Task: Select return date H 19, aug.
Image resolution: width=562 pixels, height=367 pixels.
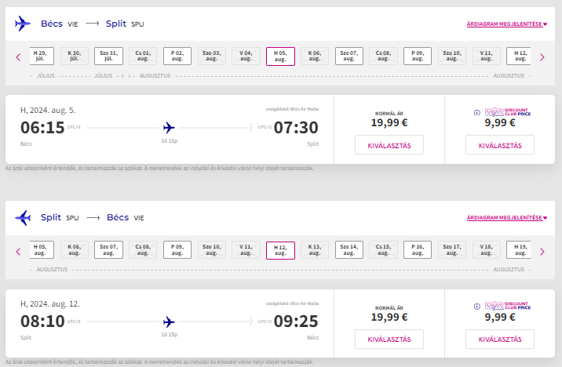Action: point(519,249)
